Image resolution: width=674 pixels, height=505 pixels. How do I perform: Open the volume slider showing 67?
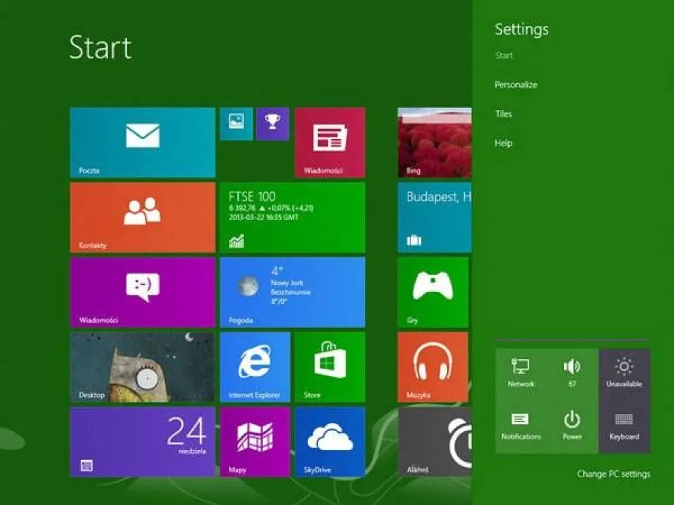tap(573, 370)
